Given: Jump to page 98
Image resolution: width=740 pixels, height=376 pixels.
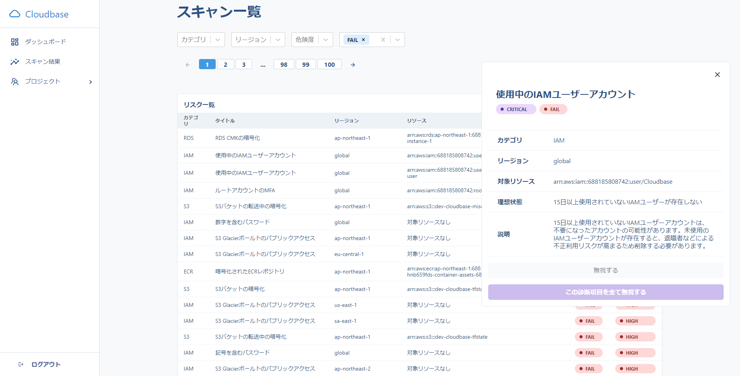Looking at the screenshot, I should 284,64.
